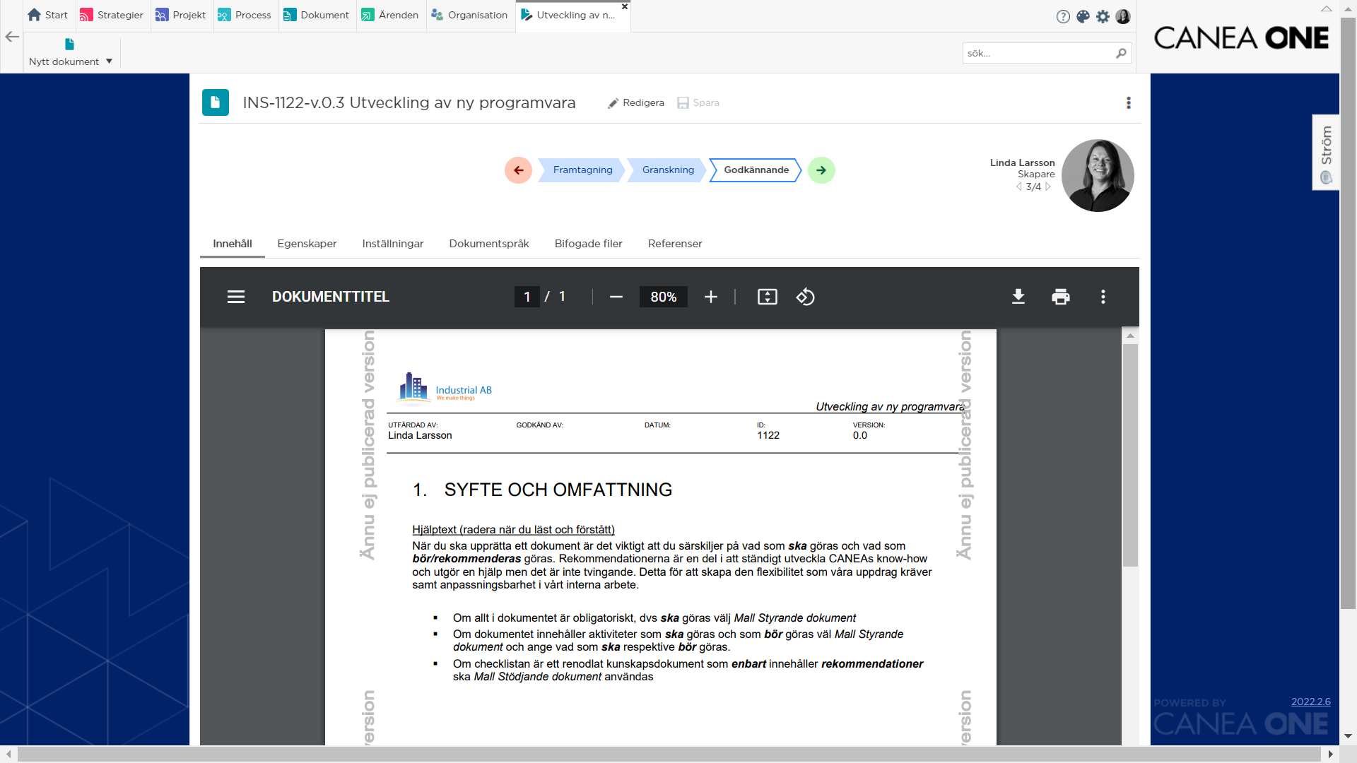The image size is (1357, 763).
Task: Select the Godkännande workflow stage
Action: click(756, 170)
